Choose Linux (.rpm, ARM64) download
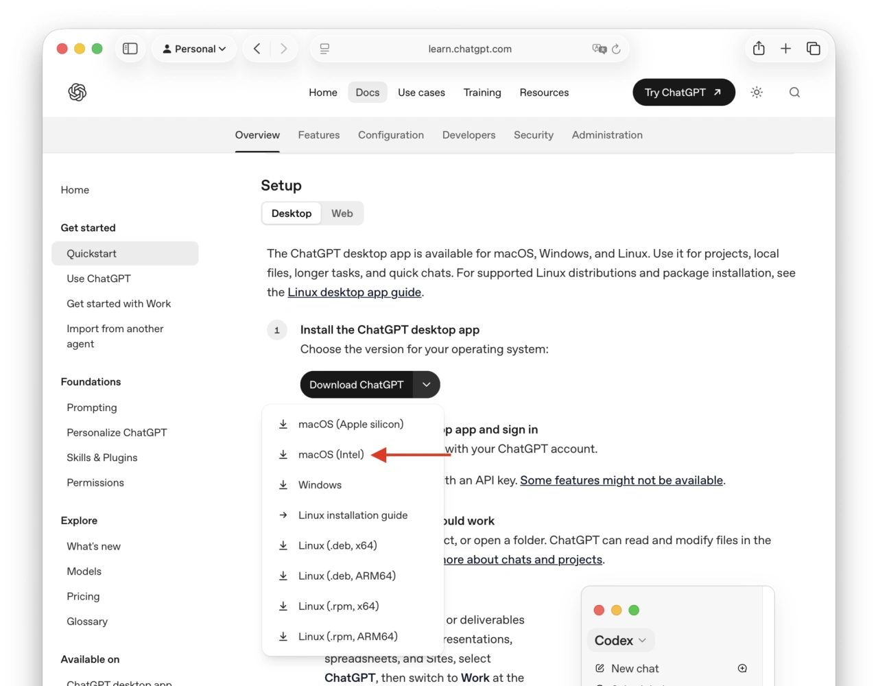 353,637
